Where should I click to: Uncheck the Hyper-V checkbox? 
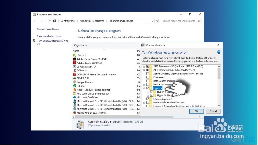point(148,88)
